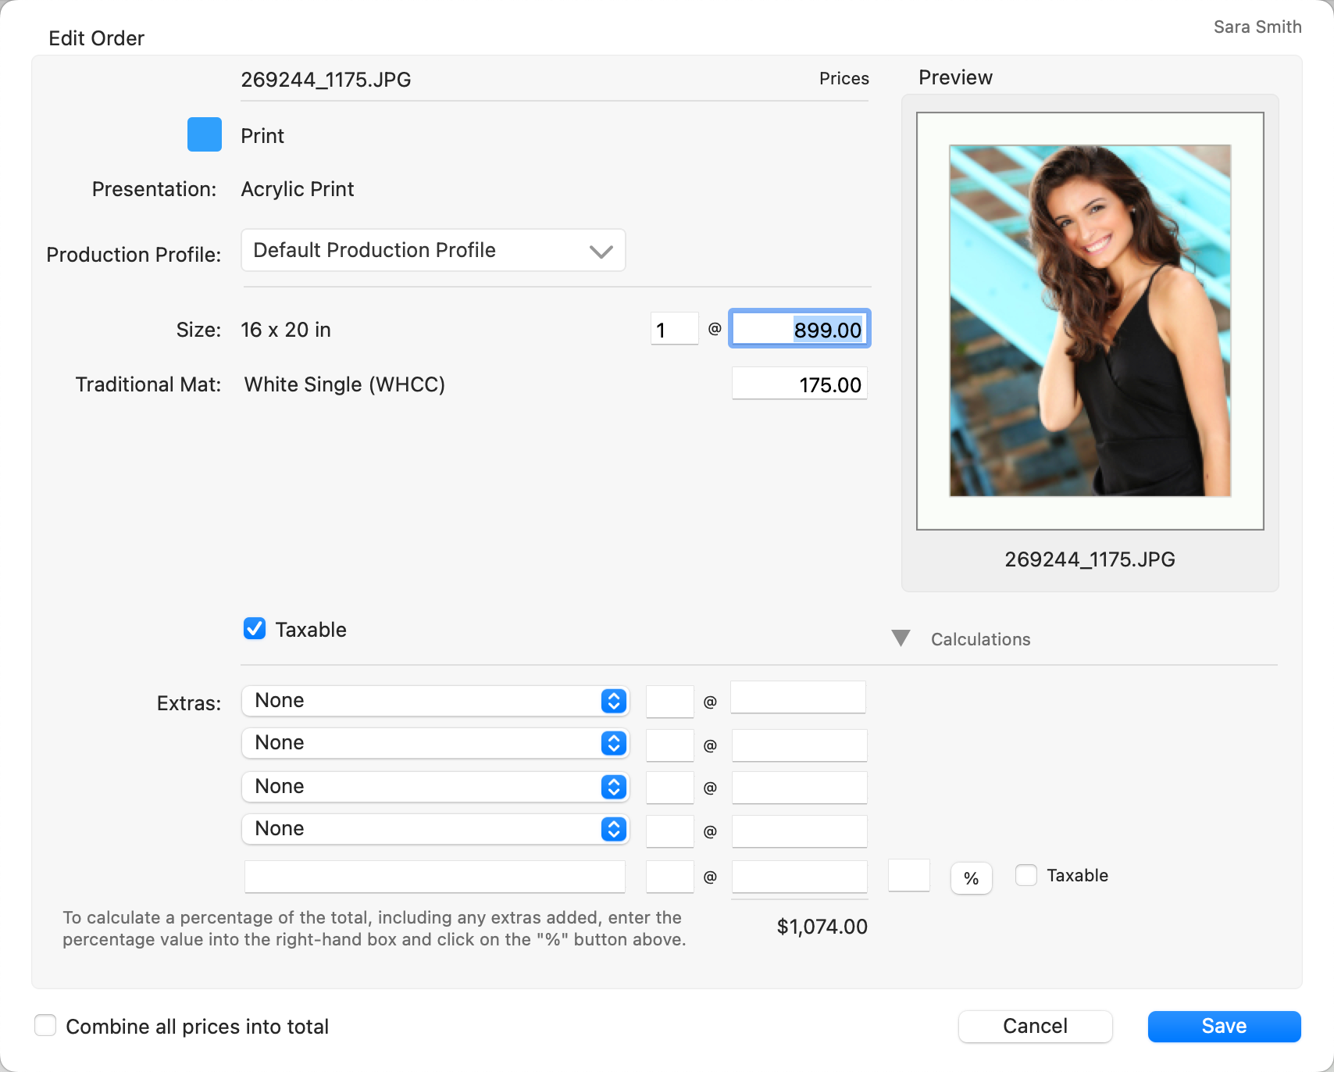
Task: Click the size quantity field
Action: (674, 329)
